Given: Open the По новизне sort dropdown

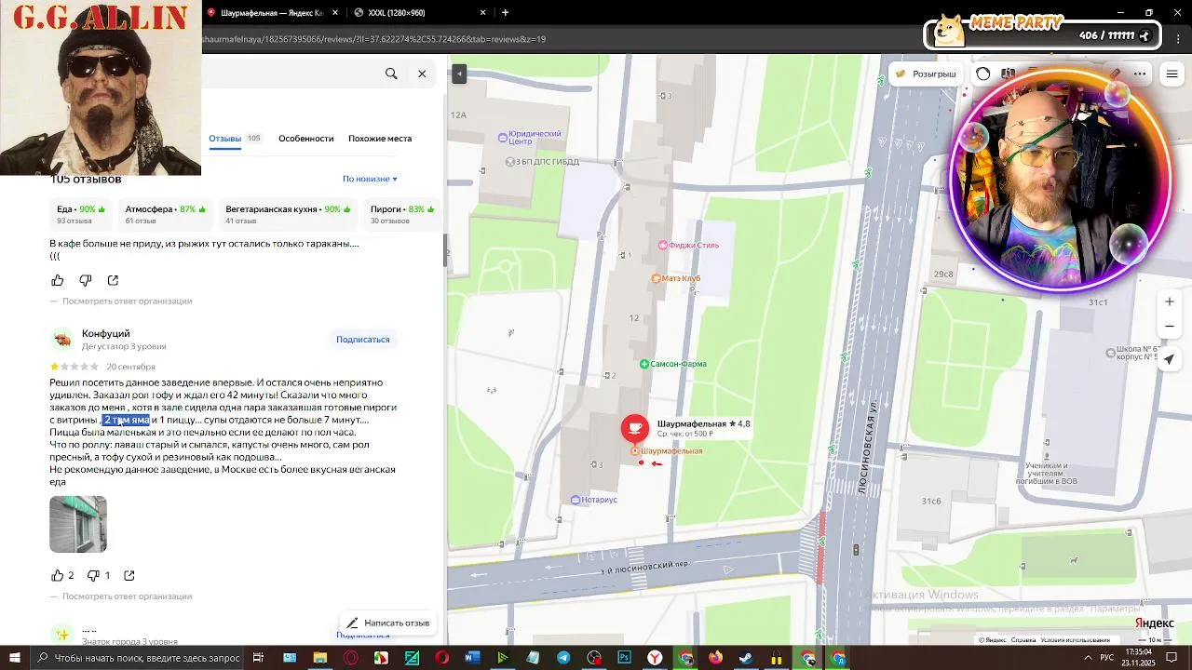Looking at the screenshot, I should (370, 179).
